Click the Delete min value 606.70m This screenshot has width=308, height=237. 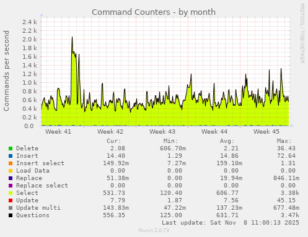pyautogui.click(x=173, y=149)
